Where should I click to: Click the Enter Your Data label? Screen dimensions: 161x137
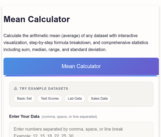click(x=24, y=116)
